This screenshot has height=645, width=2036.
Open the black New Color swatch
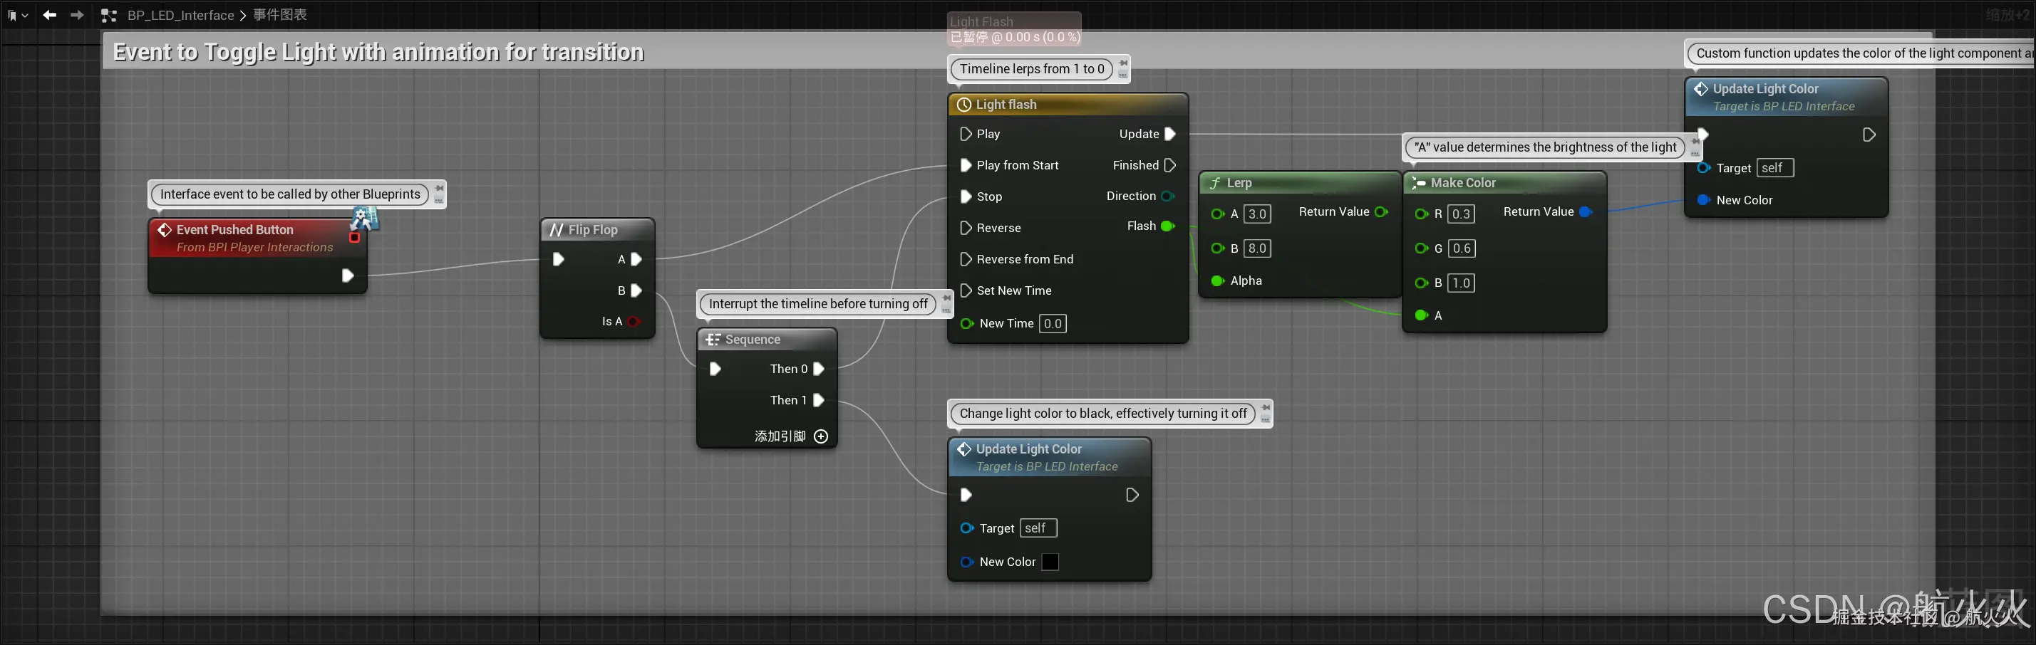pyautogui.click(x=1050, y=562)
